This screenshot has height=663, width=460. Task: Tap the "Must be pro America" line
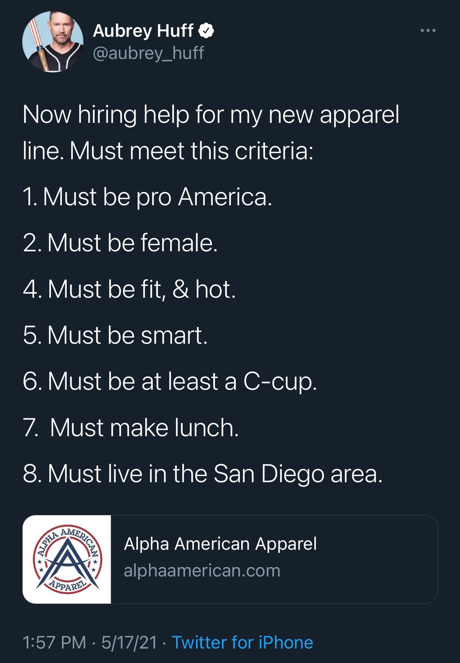pyautogui.click(x=148, y=197)
